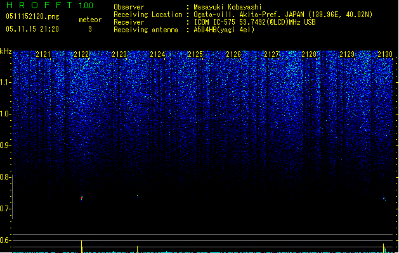Click the 2121 time marker
Viewport: 399px width, 253px height.
pyautogui.click(x=43, y=54)
